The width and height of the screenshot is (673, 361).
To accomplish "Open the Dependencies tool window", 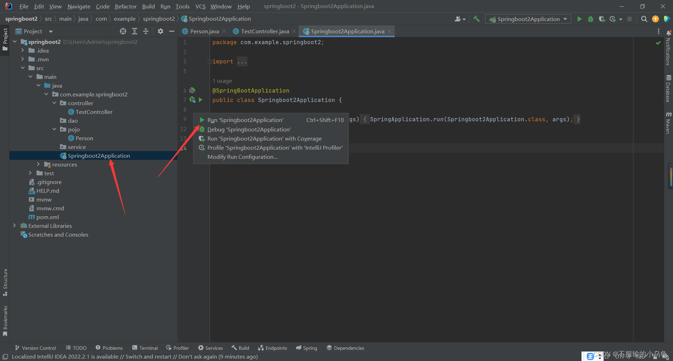I will click(345, 348).
